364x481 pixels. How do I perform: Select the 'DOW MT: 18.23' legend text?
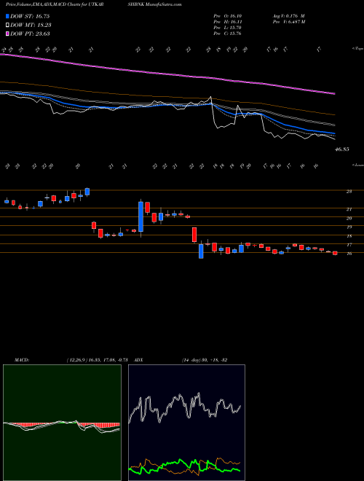tap(31, 26)
